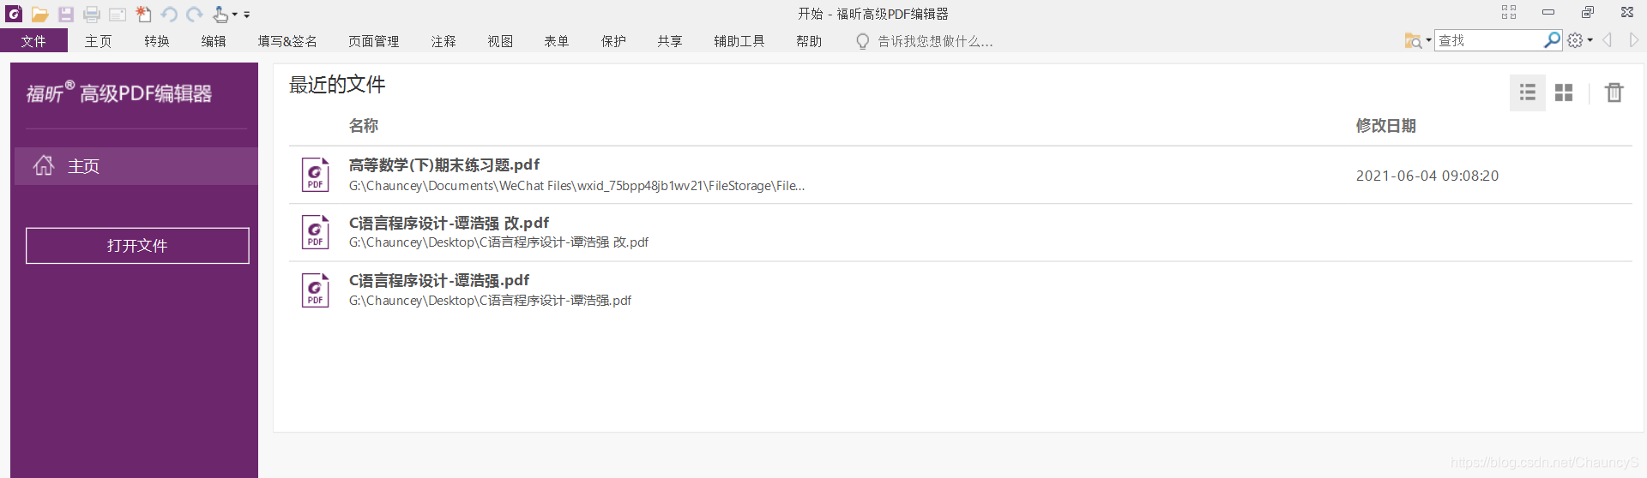Image resolution: width=1647 pixels, height=478 pixels.
Task: Open the 共享 tab
Action: [x=670, y=41]
